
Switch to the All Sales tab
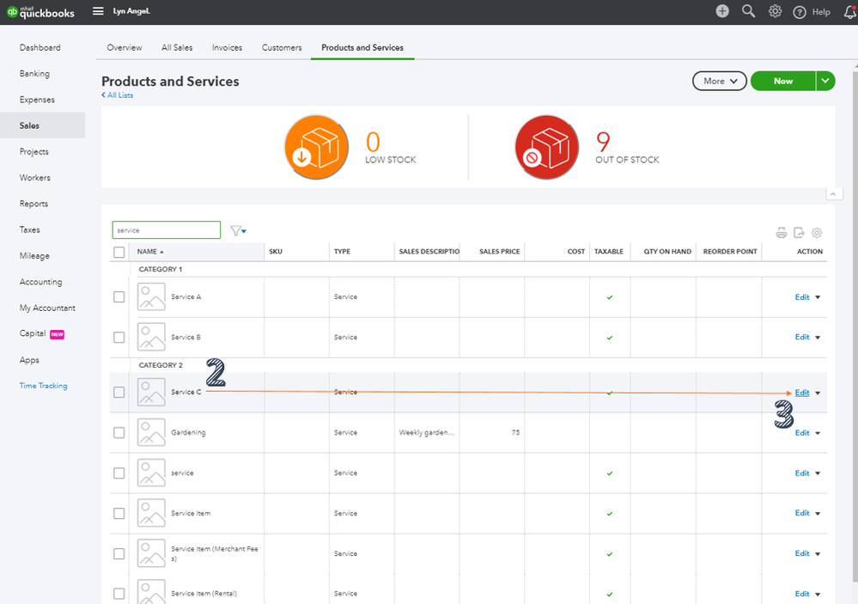(177, 47)
